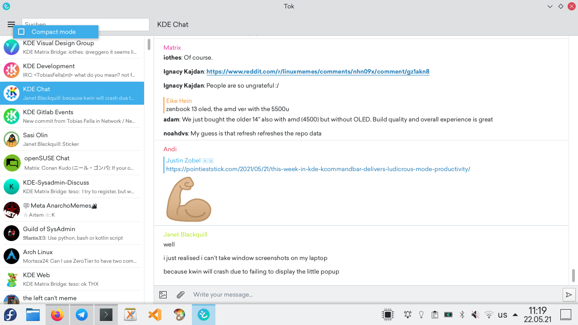Open the KDE Visual Design Group chat
This screenshot has height=325, width=578.
72,47
